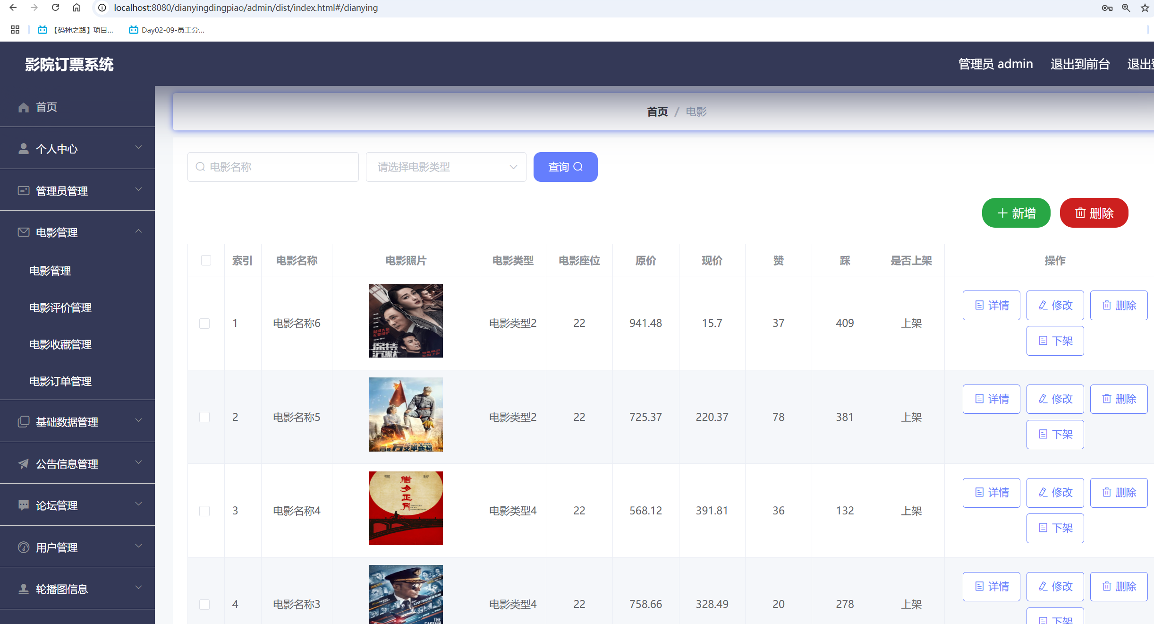
Task: Tick the checkbox for 电影名称3 row
Action: point(204,605)
